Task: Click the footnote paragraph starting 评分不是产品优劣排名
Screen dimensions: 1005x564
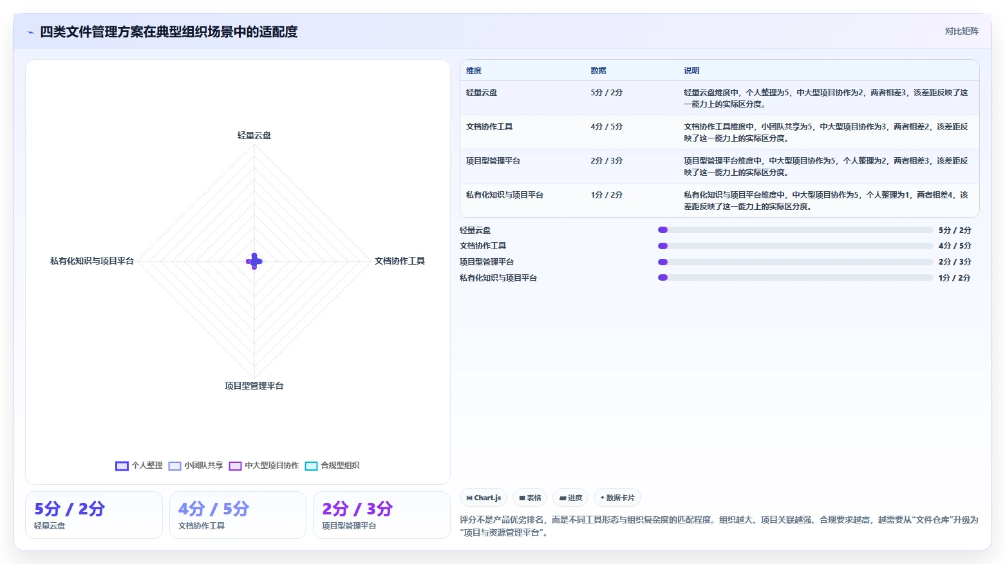Action: (719, 526)
